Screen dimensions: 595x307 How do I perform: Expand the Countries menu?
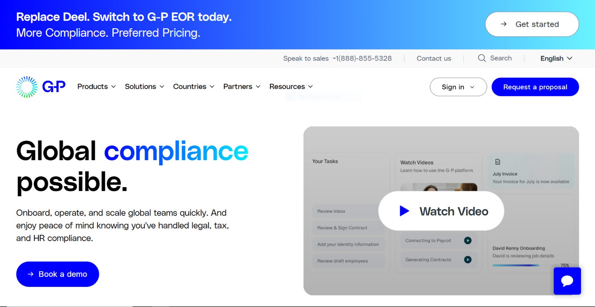pyautogui.click(x=194, y=87)
